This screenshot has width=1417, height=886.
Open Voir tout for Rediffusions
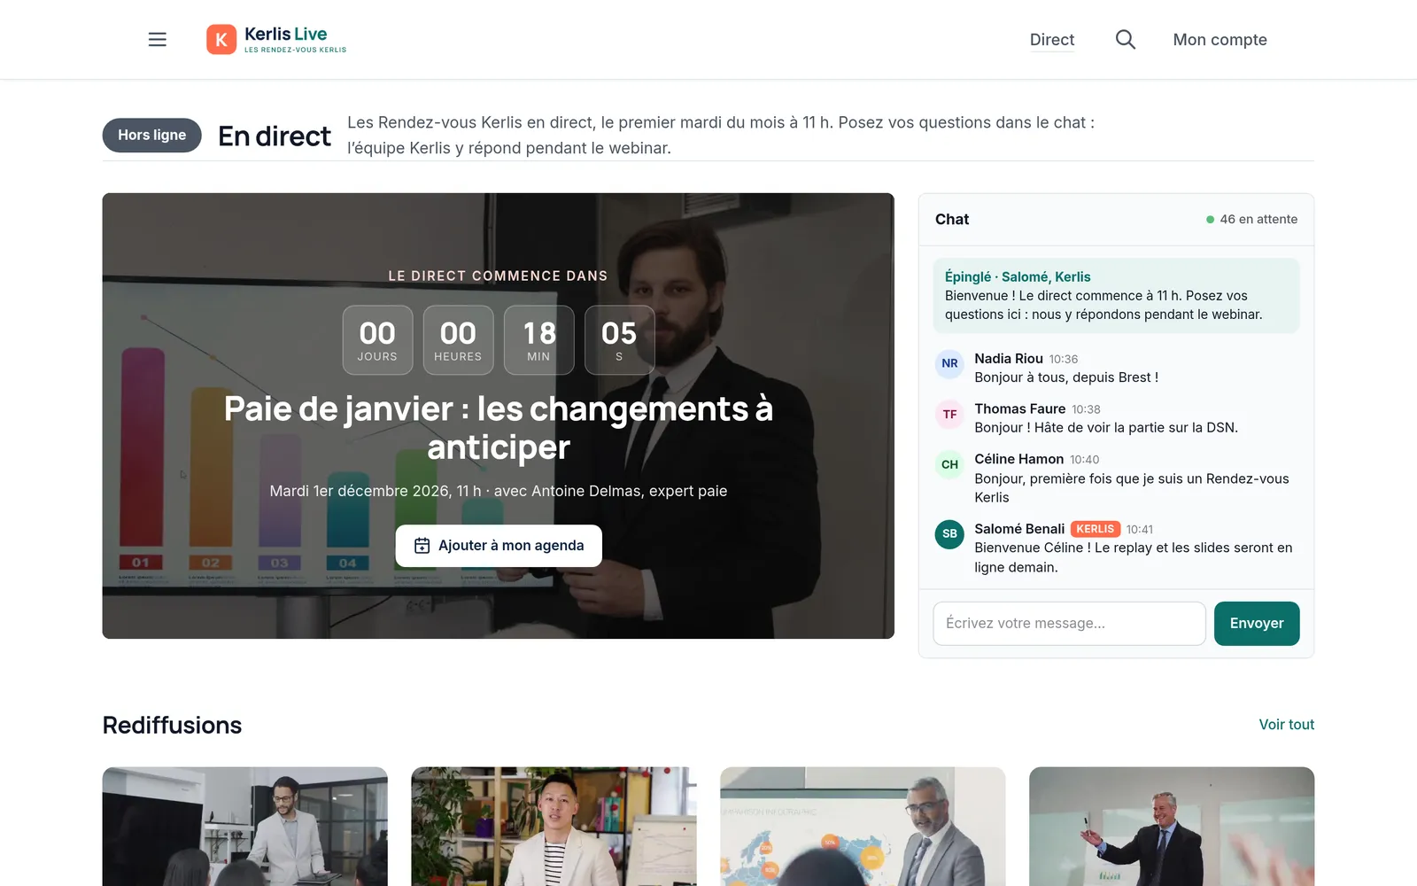click(1286, 725)
